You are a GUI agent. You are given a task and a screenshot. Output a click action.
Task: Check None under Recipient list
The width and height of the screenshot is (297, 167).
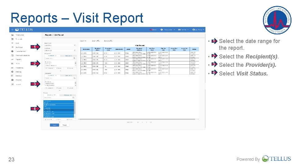click(59, 68)
